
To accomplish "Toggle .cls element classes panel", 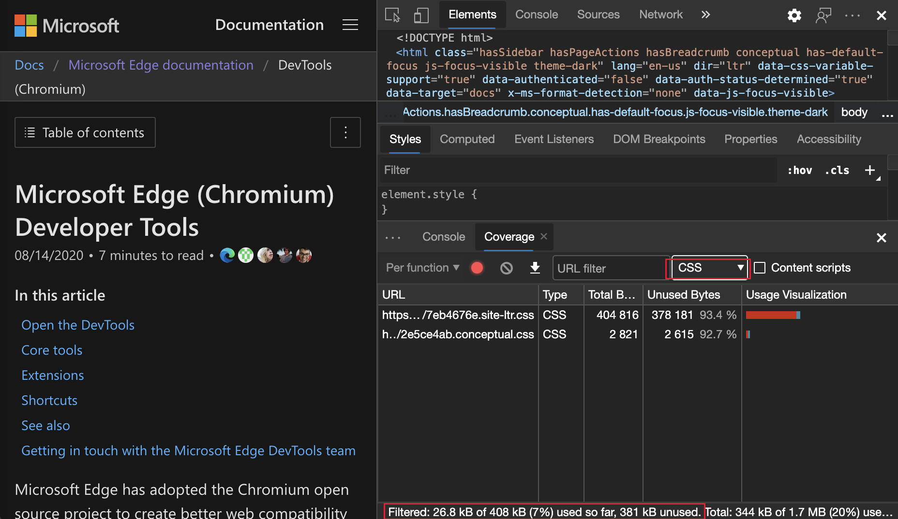I will point(837,170).
